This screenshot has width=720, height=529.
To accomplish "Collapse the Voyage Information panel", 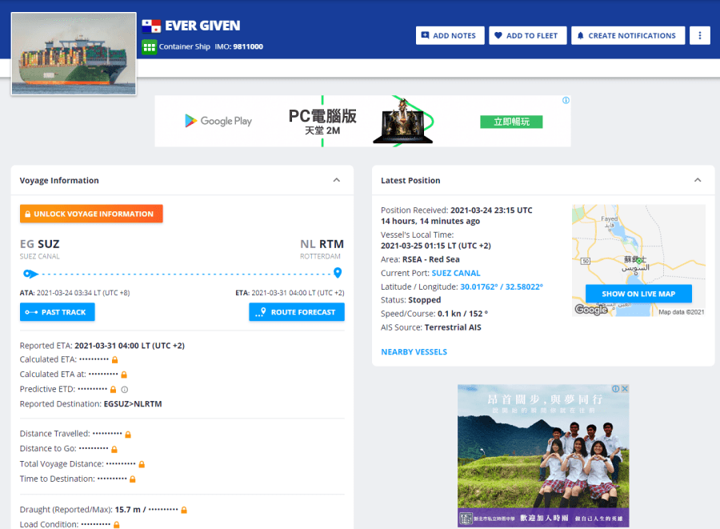I will tap(337, 180).
